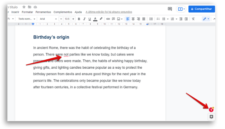
Task: Center align the text
Action: pos(133,19)
